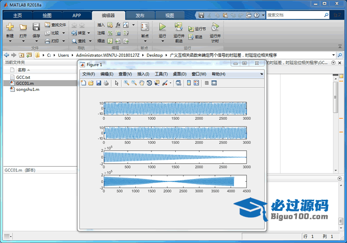
Task: Toggle Insert Legend in Figure toolbar
Action: click(197, 83)
